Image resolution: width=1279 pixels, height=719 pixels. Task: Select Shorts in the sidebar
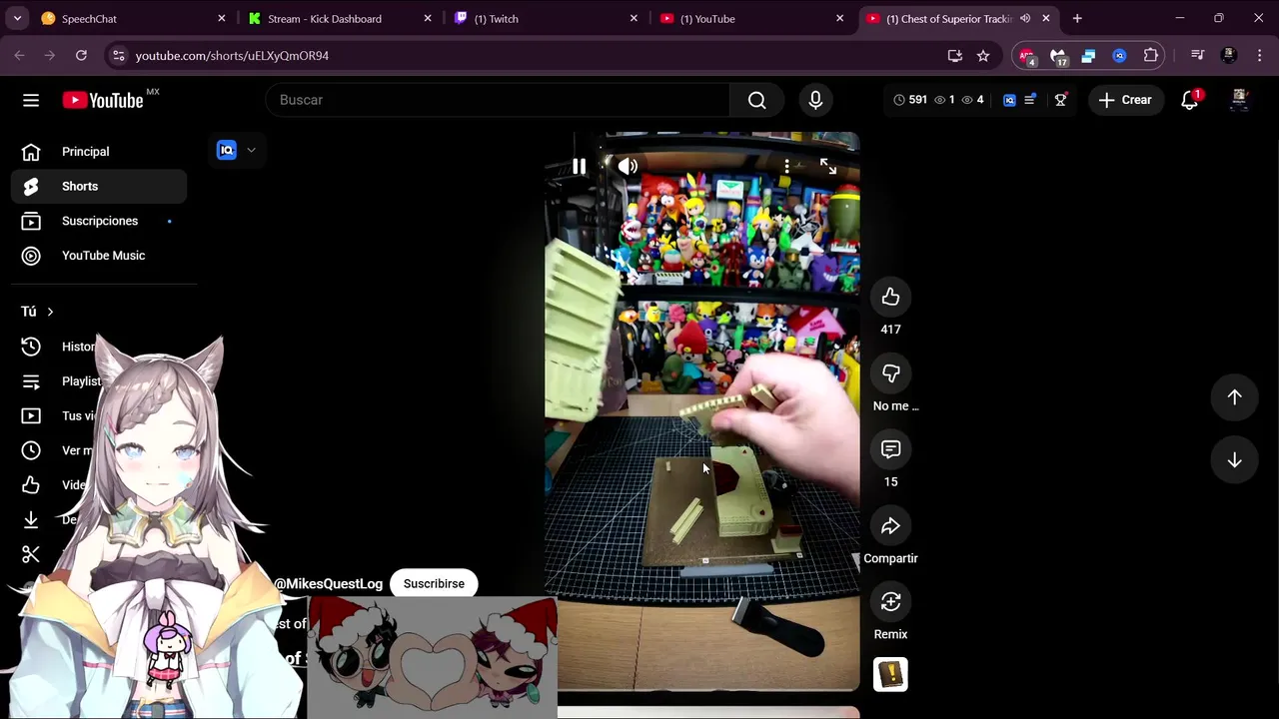point(99,187)
